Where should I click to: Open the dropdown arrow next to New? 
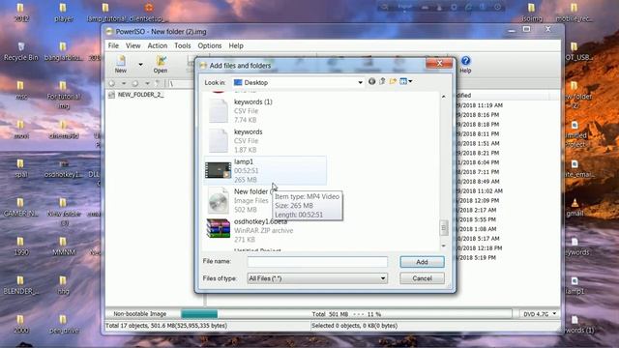point(140,65)
